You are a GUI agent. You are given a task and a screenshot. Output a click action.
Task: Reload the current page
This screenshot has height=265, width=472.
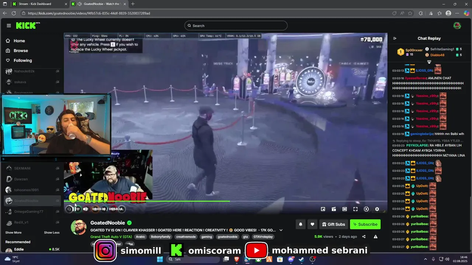click(14, 13)
